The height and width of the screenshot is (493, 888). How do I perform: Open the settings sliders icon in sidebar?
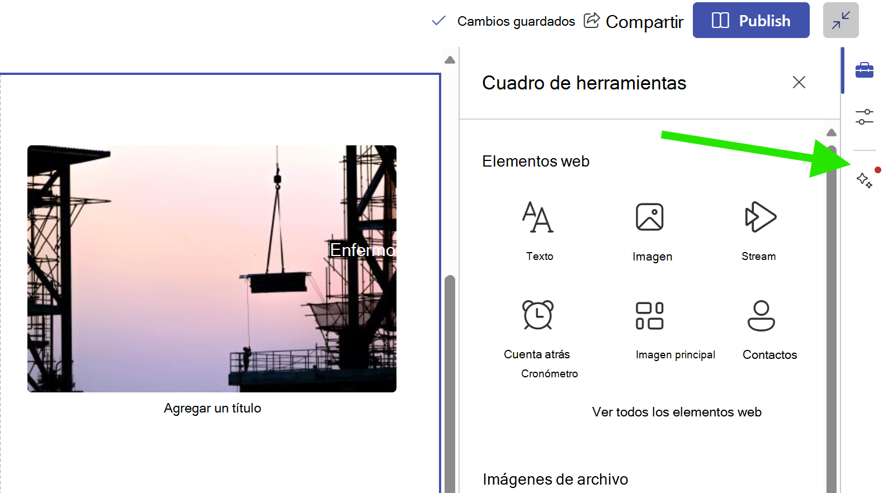point(864,117)
